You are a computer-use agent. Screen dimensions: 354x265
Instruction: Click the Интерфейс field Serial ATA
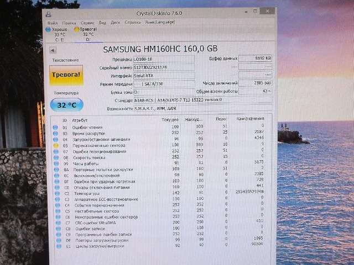164,76
